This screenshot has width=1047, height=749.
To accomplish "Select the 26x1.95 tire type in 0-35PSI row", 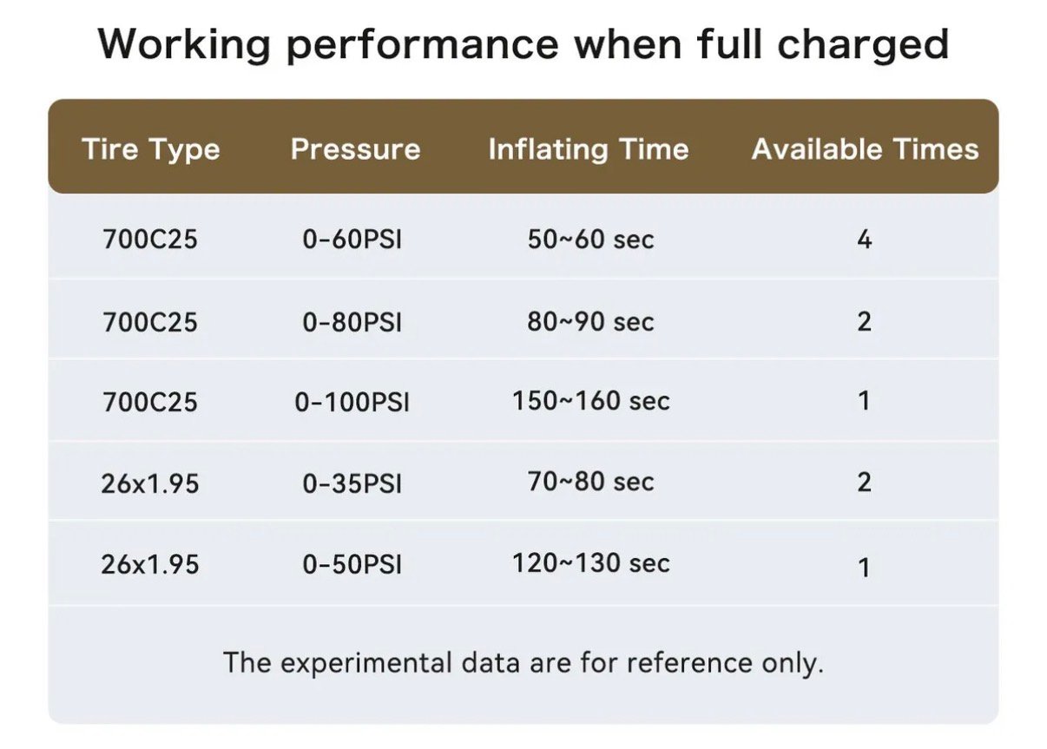I will click(x=150, y=483).
